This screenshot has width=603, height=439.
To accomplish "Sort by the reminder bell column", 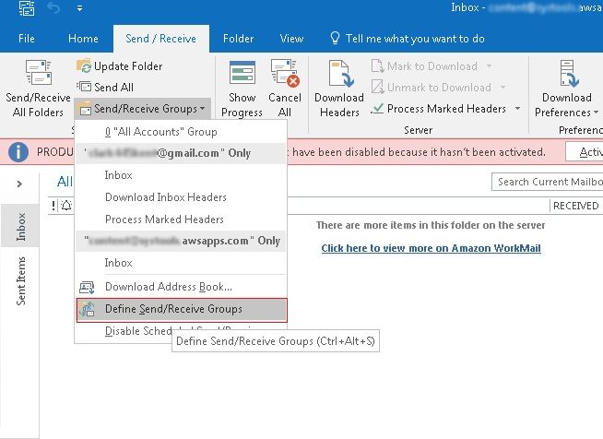I will coord(66,206).
